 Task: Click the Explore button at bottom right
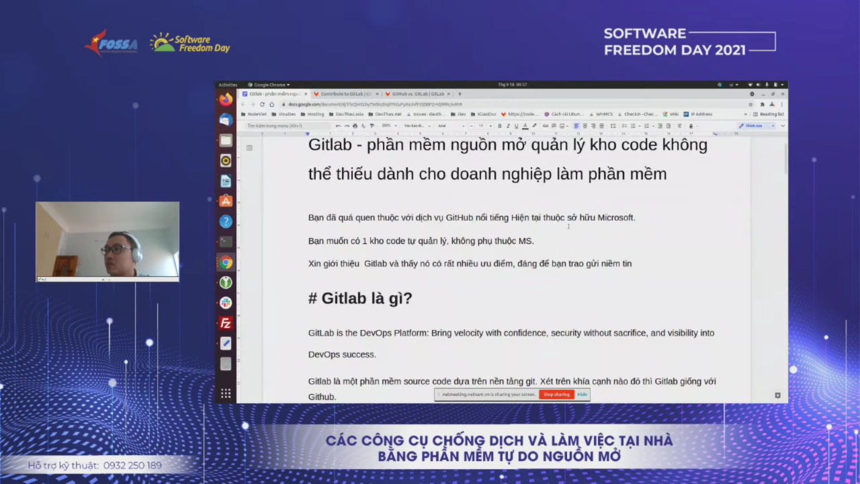pos(777,395)
